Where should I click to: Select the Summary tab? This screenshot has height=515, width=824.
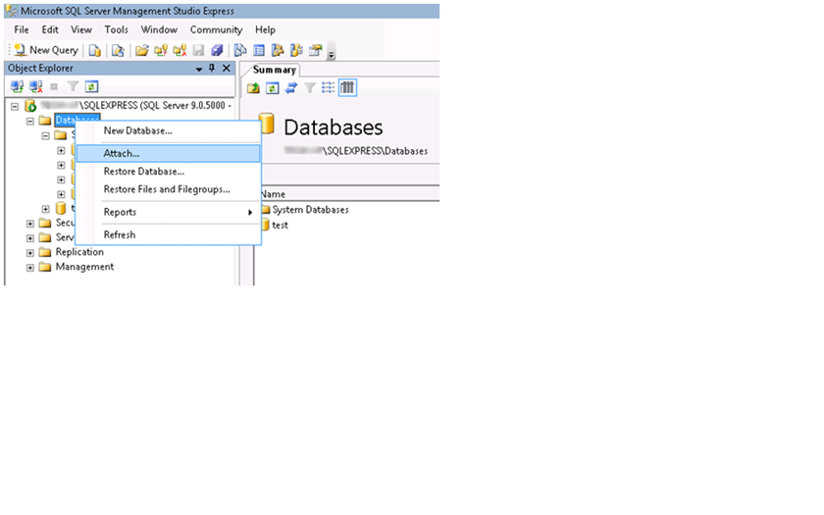(274, 70)
